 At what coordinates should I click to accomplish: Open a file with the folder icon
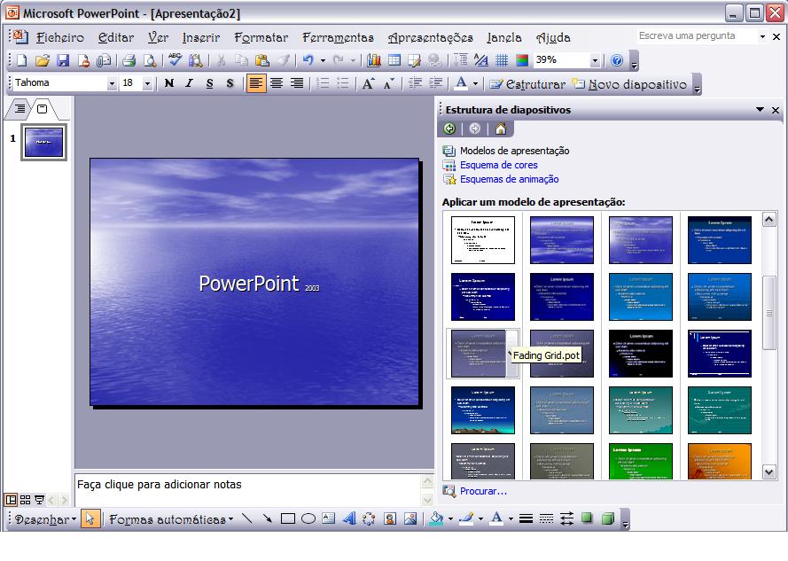[43, 61]
